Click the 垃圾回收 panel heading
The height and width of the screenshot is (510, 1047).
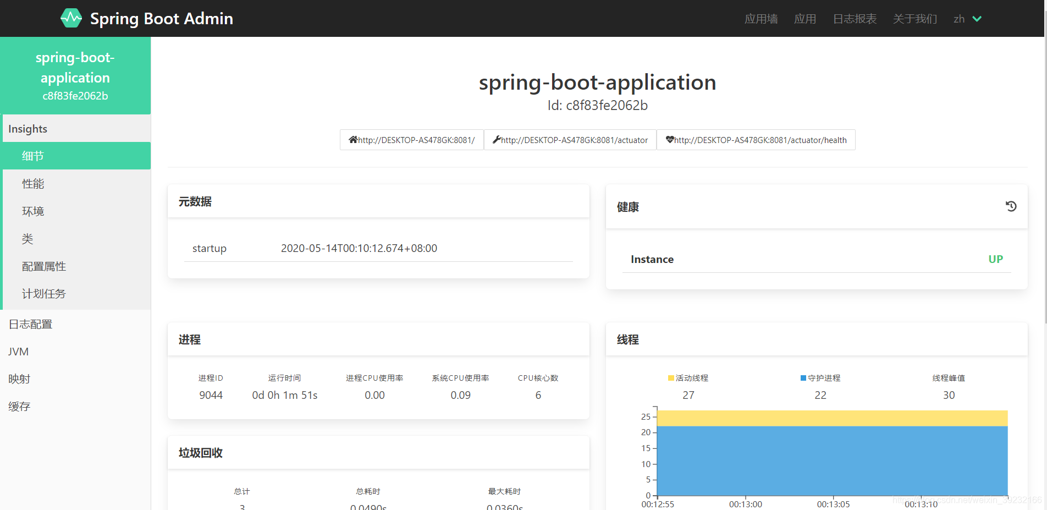[x=201, y=453]
